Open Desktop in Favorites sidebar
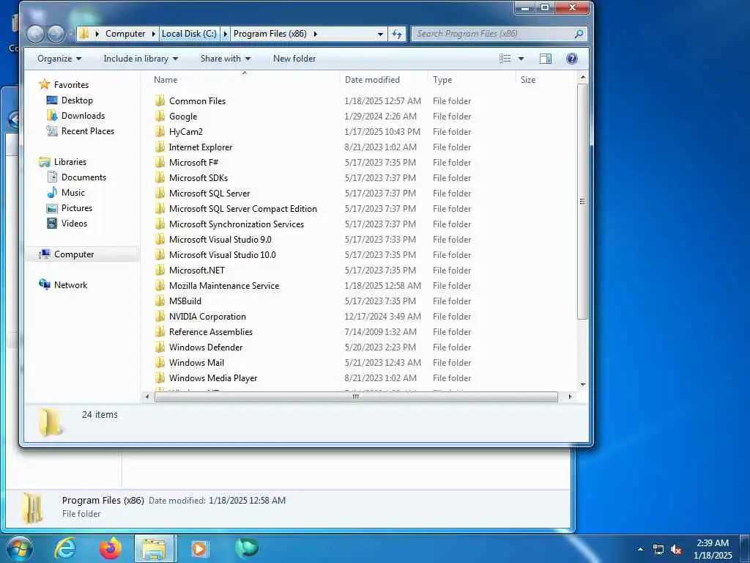 coord(76,100)
